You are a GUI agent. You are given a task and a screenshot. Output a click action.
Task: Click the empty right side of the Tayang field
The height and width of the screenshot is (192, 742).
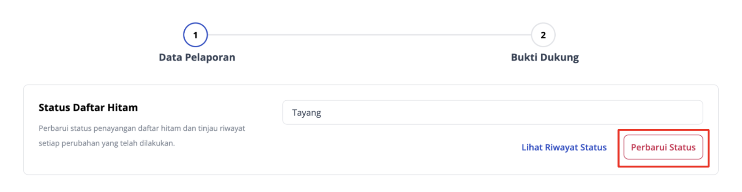pyautogui.click(x=594, y=112)
